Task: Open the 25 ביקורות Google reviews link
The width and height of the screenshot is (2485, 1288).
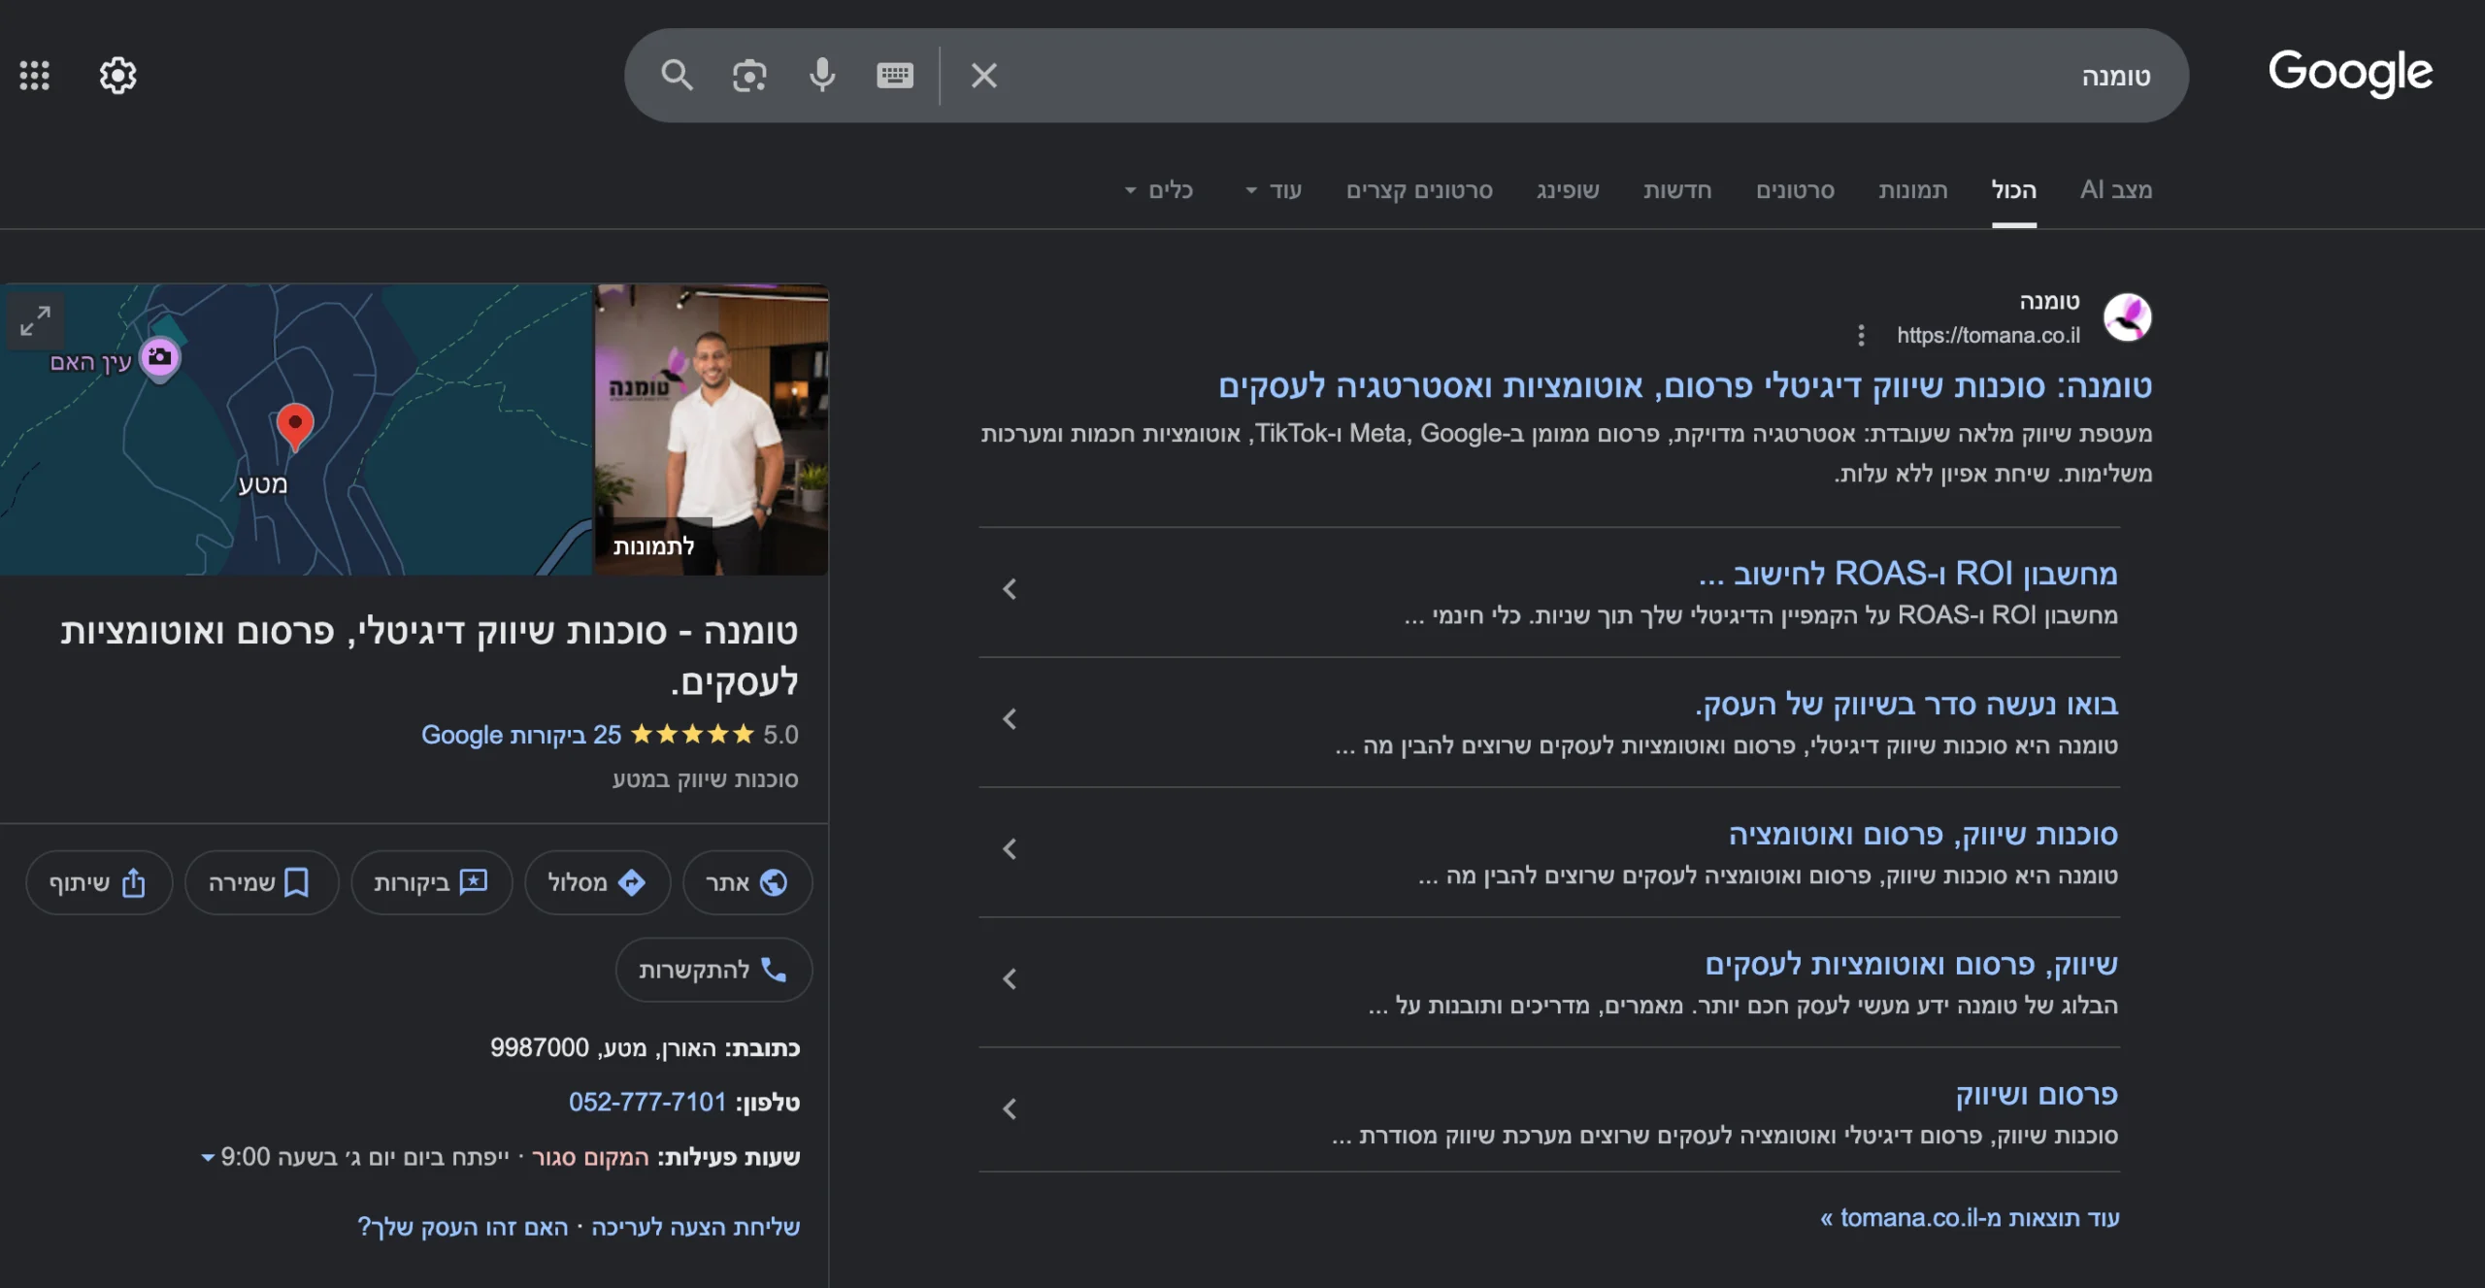Action: pyautogui.click(x=521, y=735)
